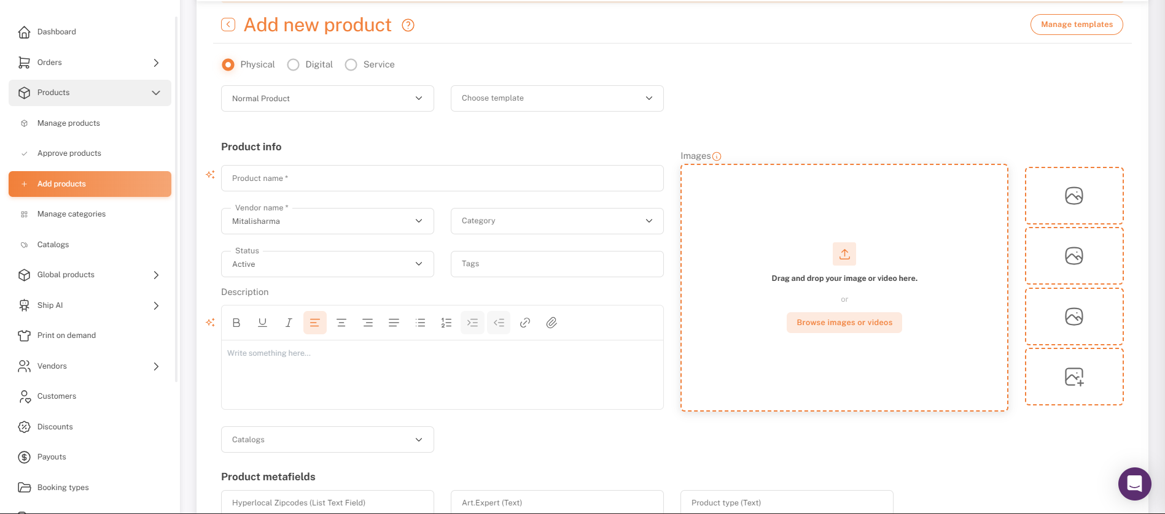This screenshot has height=514, width=1165.
Task: Click the back arrow icon beside Add new product
Action: click(x=228, y=25)
